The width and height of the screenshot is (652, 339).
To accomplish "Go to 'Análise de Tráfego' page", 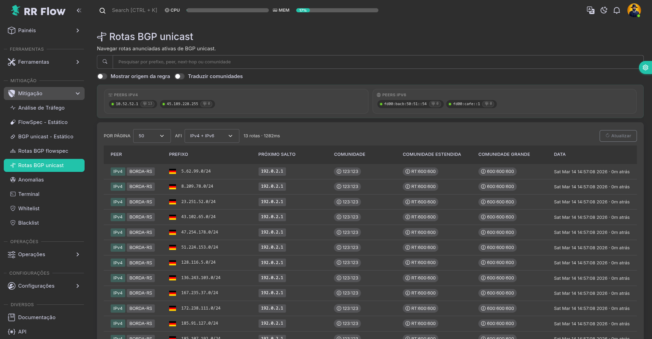I will tap(41, 108).
